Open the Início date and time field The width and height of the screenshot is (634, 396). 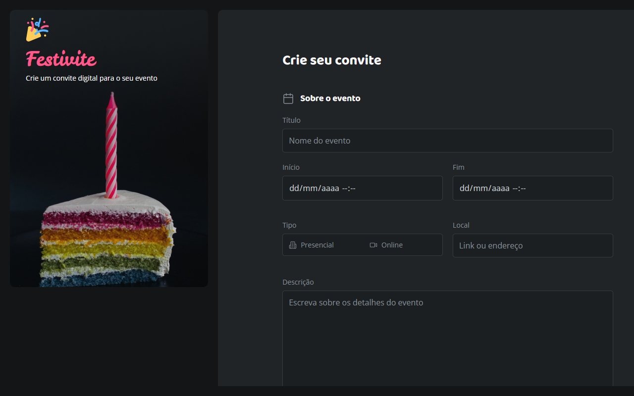(x=363, y=188)
